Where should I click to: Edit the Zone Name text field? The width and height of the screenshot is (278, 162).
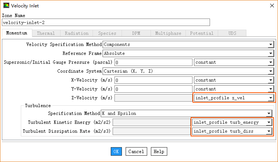[x=106, y=23]
